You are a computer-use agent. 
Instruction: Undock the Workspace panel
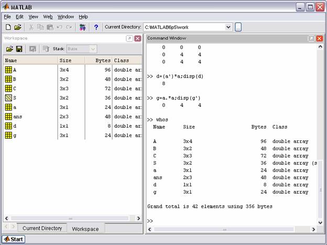click(x=129, y=39)
